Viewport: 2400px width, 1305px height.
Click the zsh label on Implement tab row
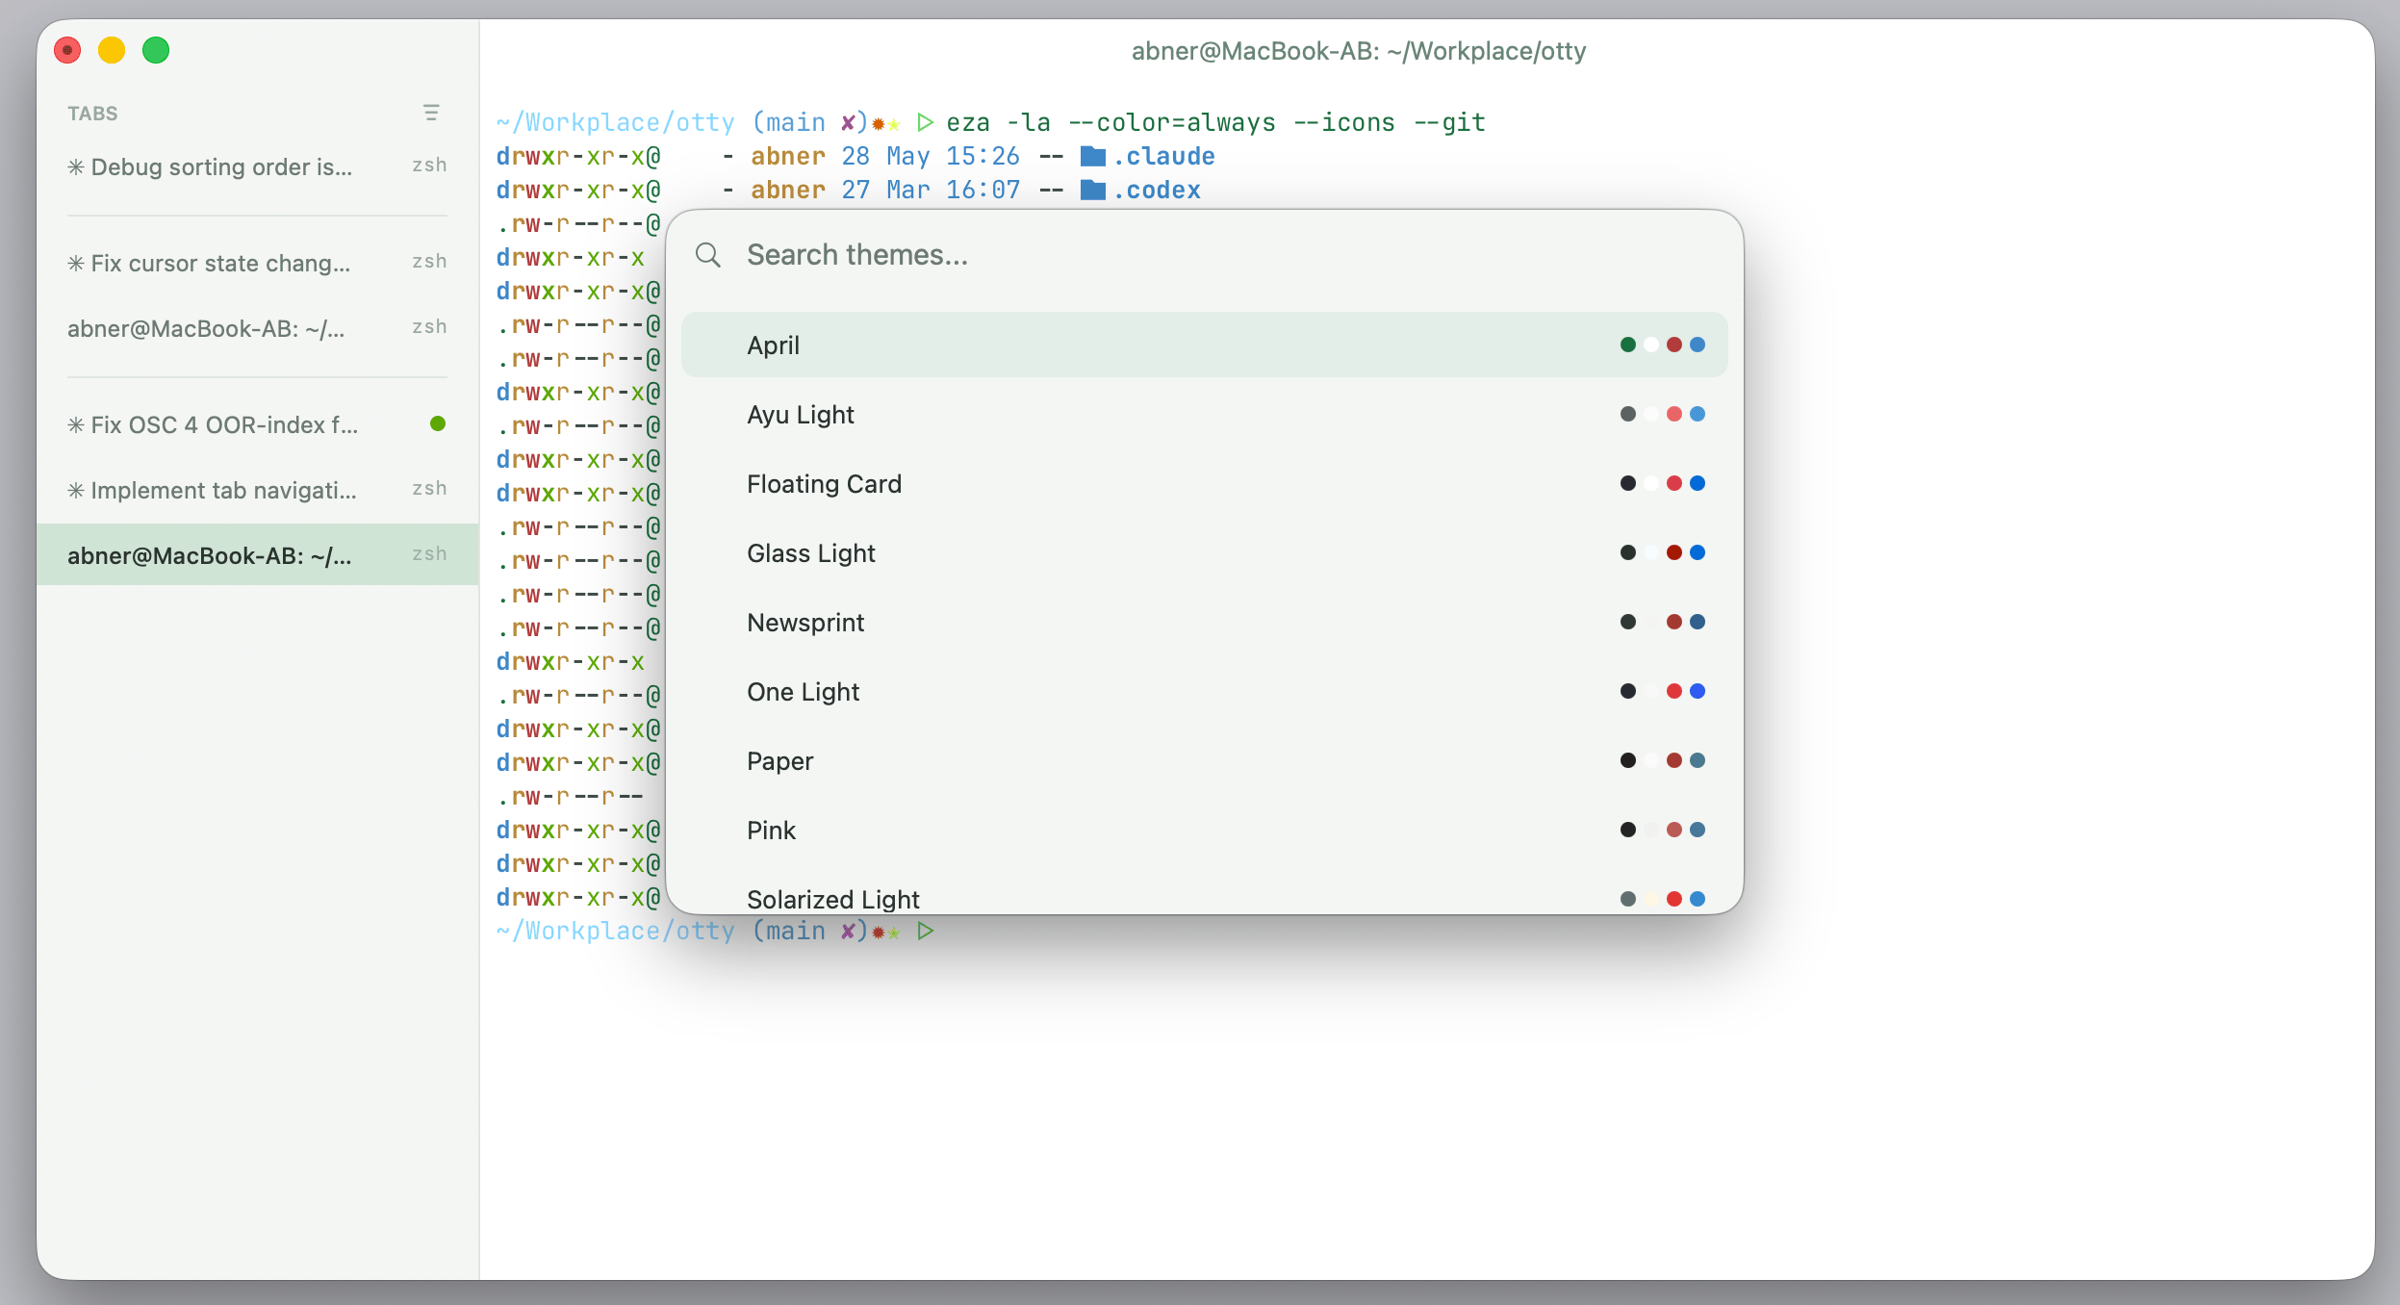tap(429, 488)
